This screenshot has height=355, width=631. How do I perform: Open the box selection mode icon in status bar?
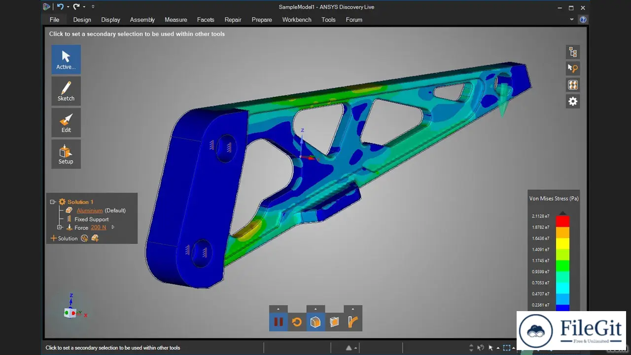pyautogui.click(x=507, y=348)
